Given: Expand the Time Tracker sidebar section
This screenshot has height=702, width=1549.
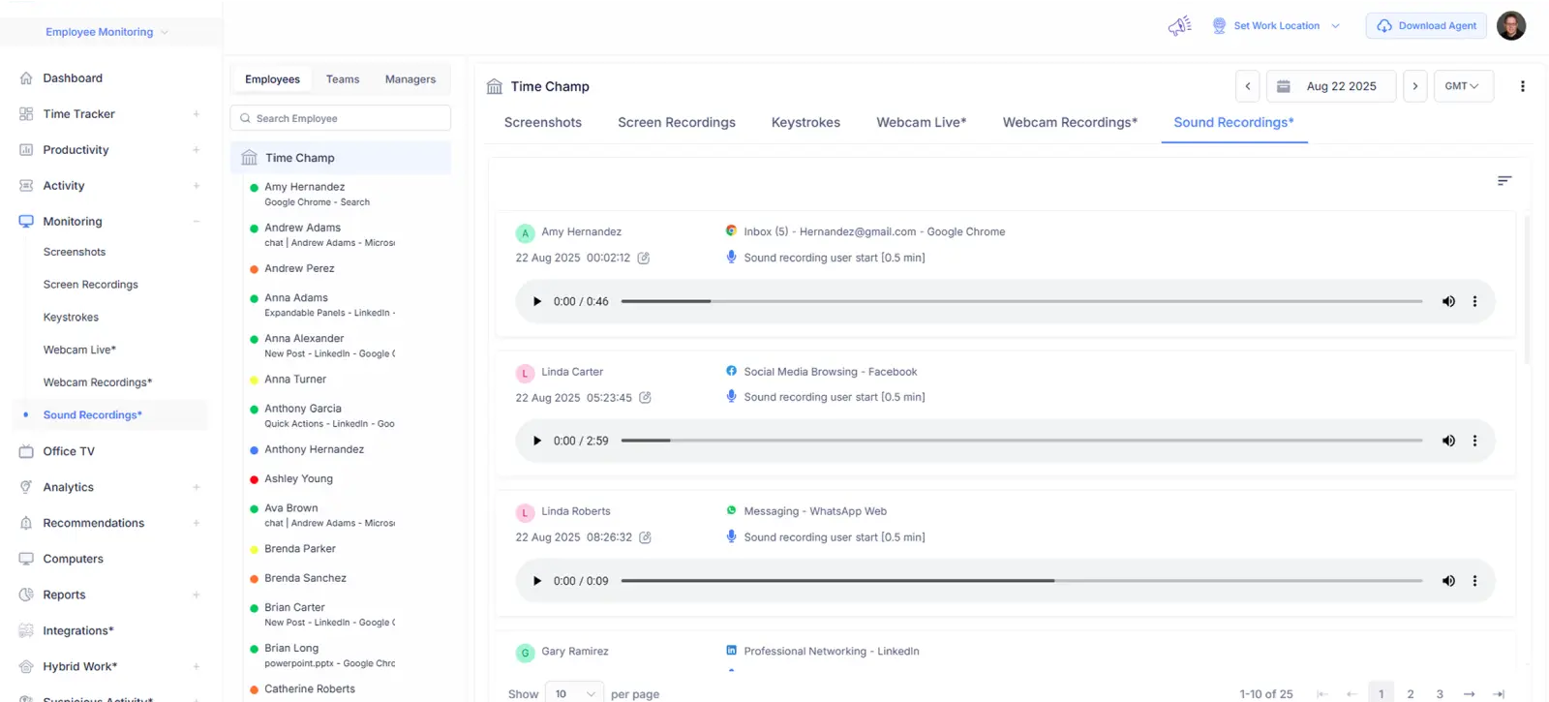Looking at the screenshot, I should (196, 114).
